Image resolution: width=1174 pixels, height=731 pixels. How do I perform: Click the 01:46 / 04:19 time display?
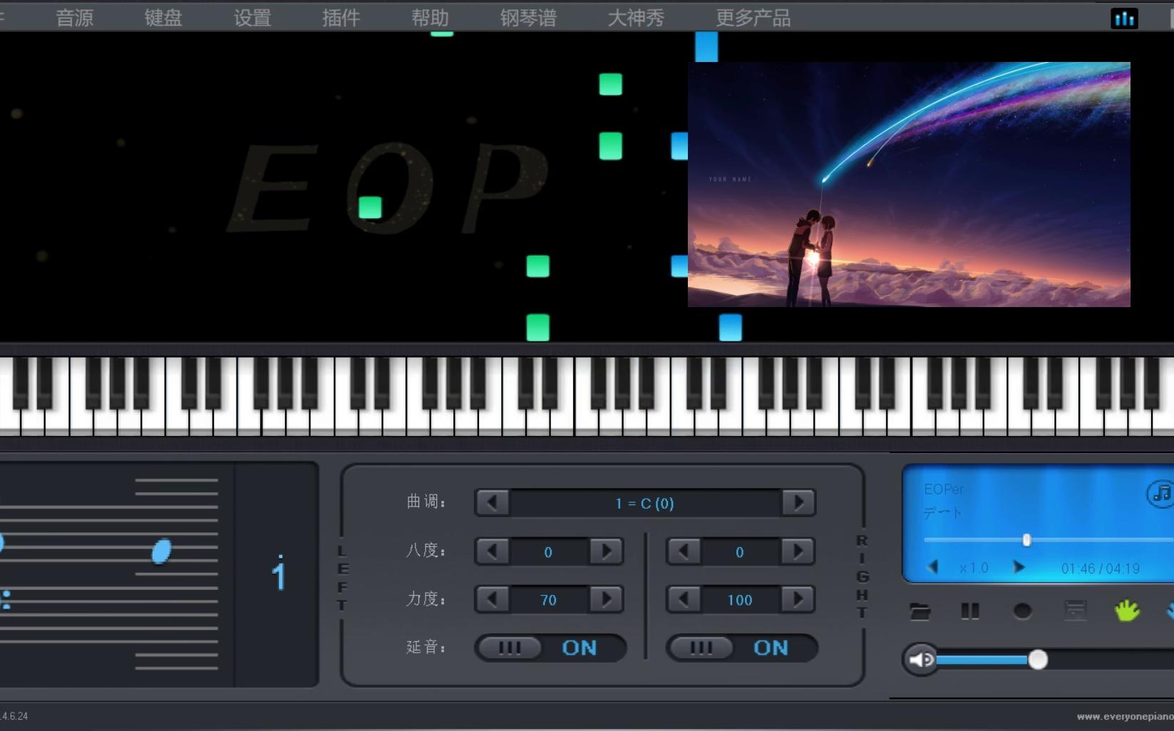pyautogui.click(x=1101, y=569)
